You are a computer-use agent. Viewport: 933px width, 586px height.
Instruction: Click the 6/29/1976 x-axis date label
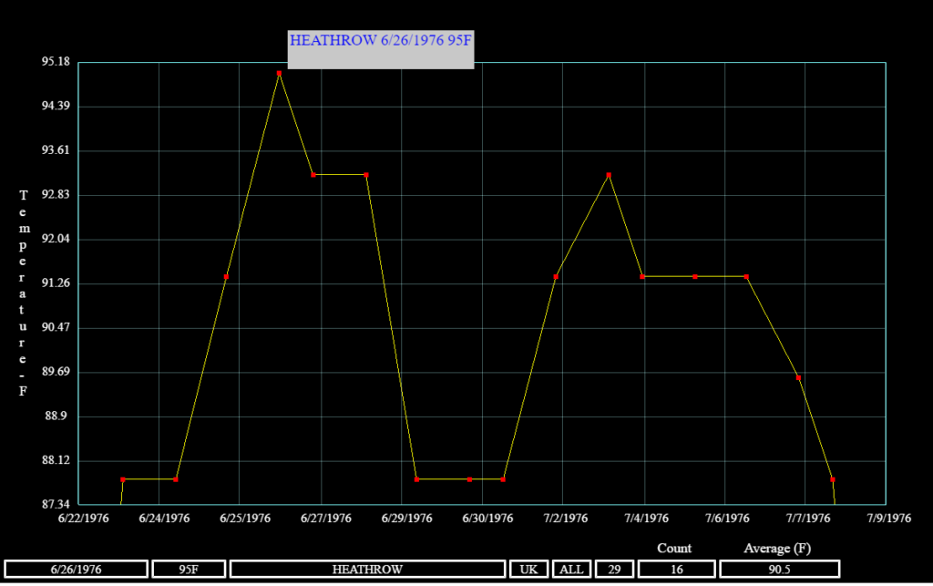(x=407, y=519)
